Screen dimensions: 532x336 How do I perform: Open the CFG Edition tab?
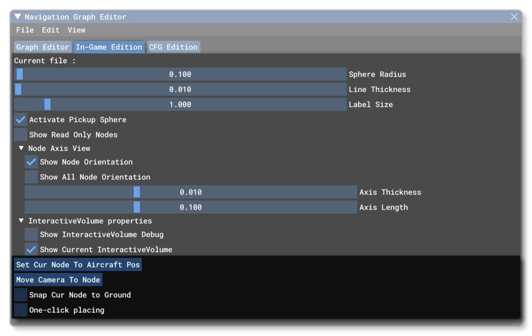click(174, 47)
